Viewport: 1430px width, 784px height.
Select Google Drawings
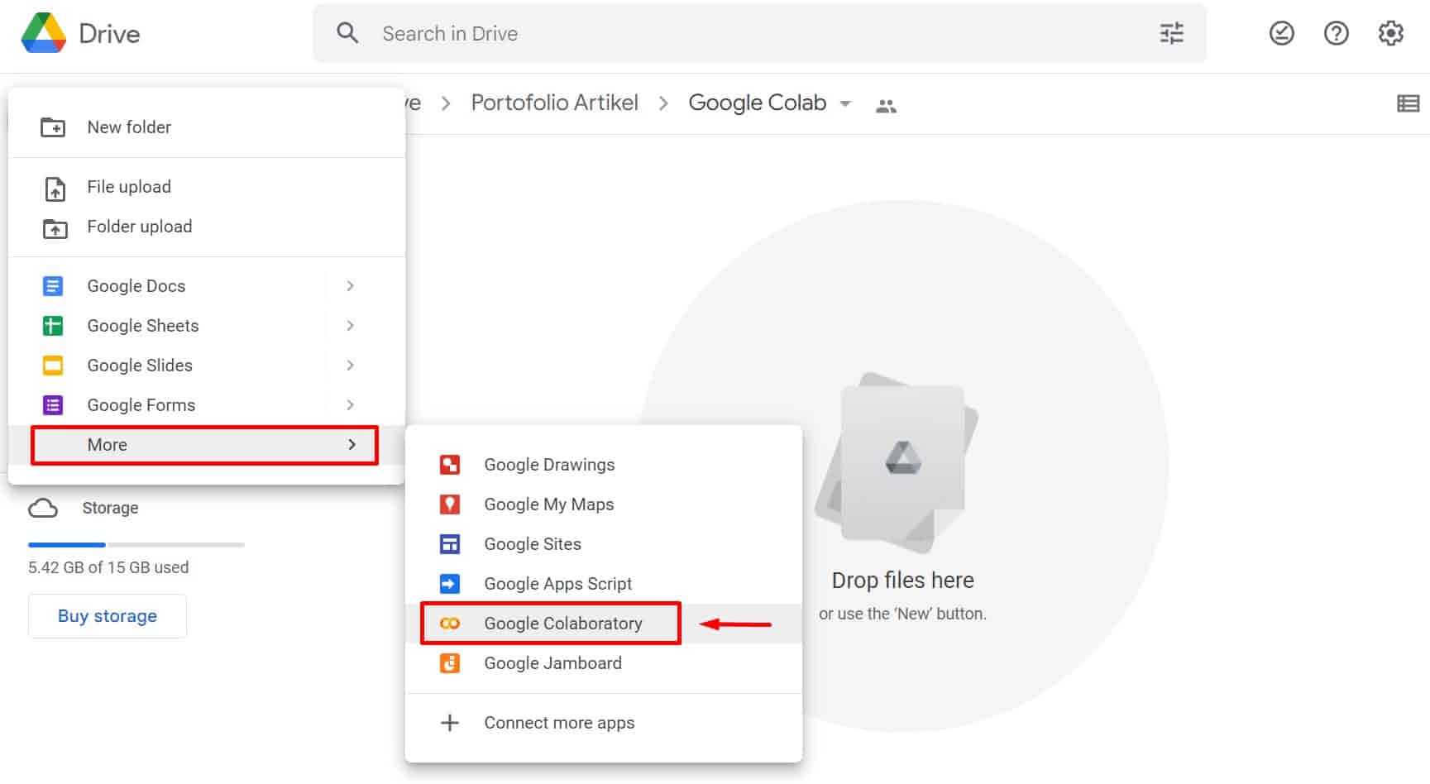[548, 464]
